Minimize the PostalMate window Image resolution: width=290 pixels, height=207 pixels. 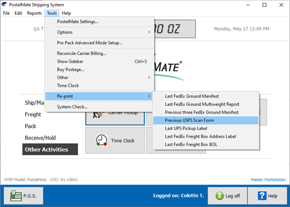click(x=248, y=5)
